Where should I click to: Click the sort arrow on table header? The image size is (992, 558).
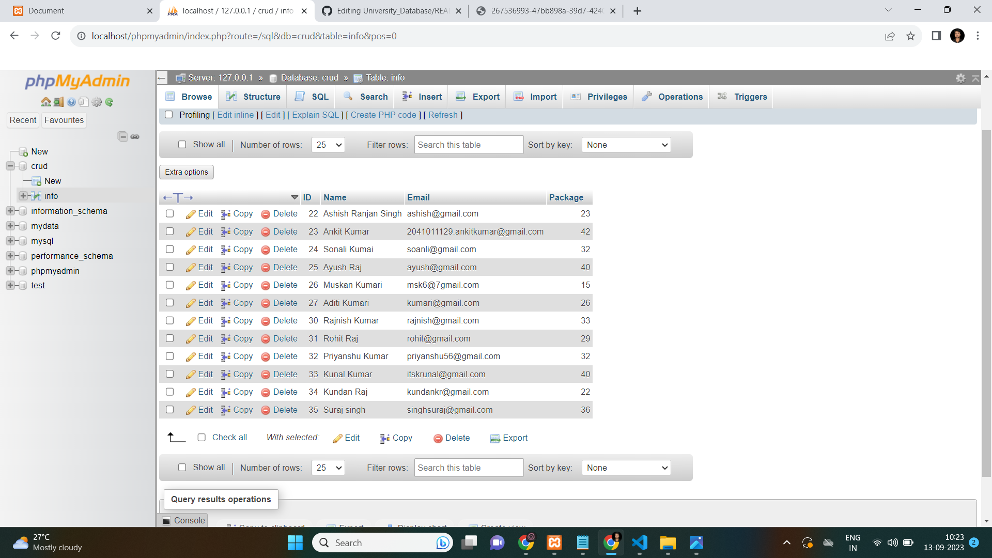click(x=295, y=197)
